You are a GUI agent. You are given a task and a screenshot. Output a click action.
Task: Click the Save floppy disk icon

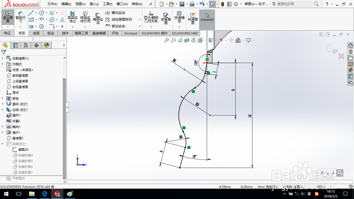(x=182, y=4)
